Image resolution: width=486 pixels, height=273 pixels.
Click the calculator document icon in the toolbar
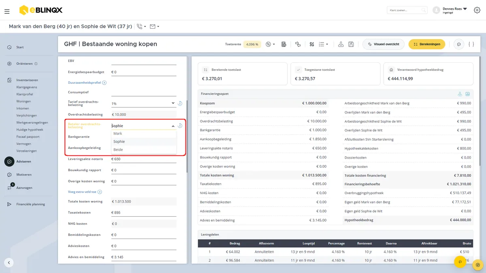[x=284, y=44]
